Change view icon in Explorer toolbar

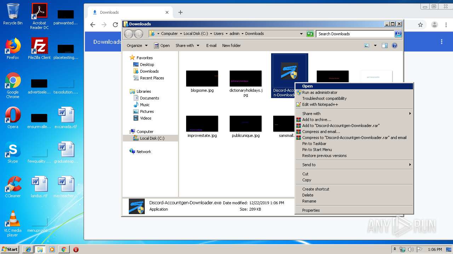tap(367, 46)
